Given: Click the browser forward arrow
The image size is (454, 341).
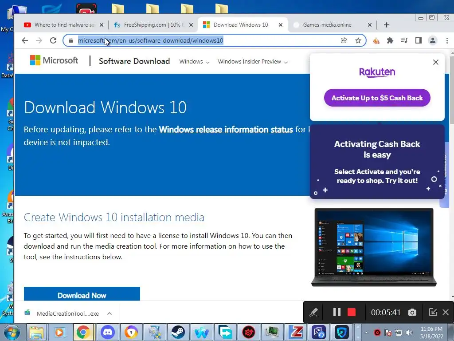Looking at the screenshot, I should pyautogui.click(x=39, y=40).
